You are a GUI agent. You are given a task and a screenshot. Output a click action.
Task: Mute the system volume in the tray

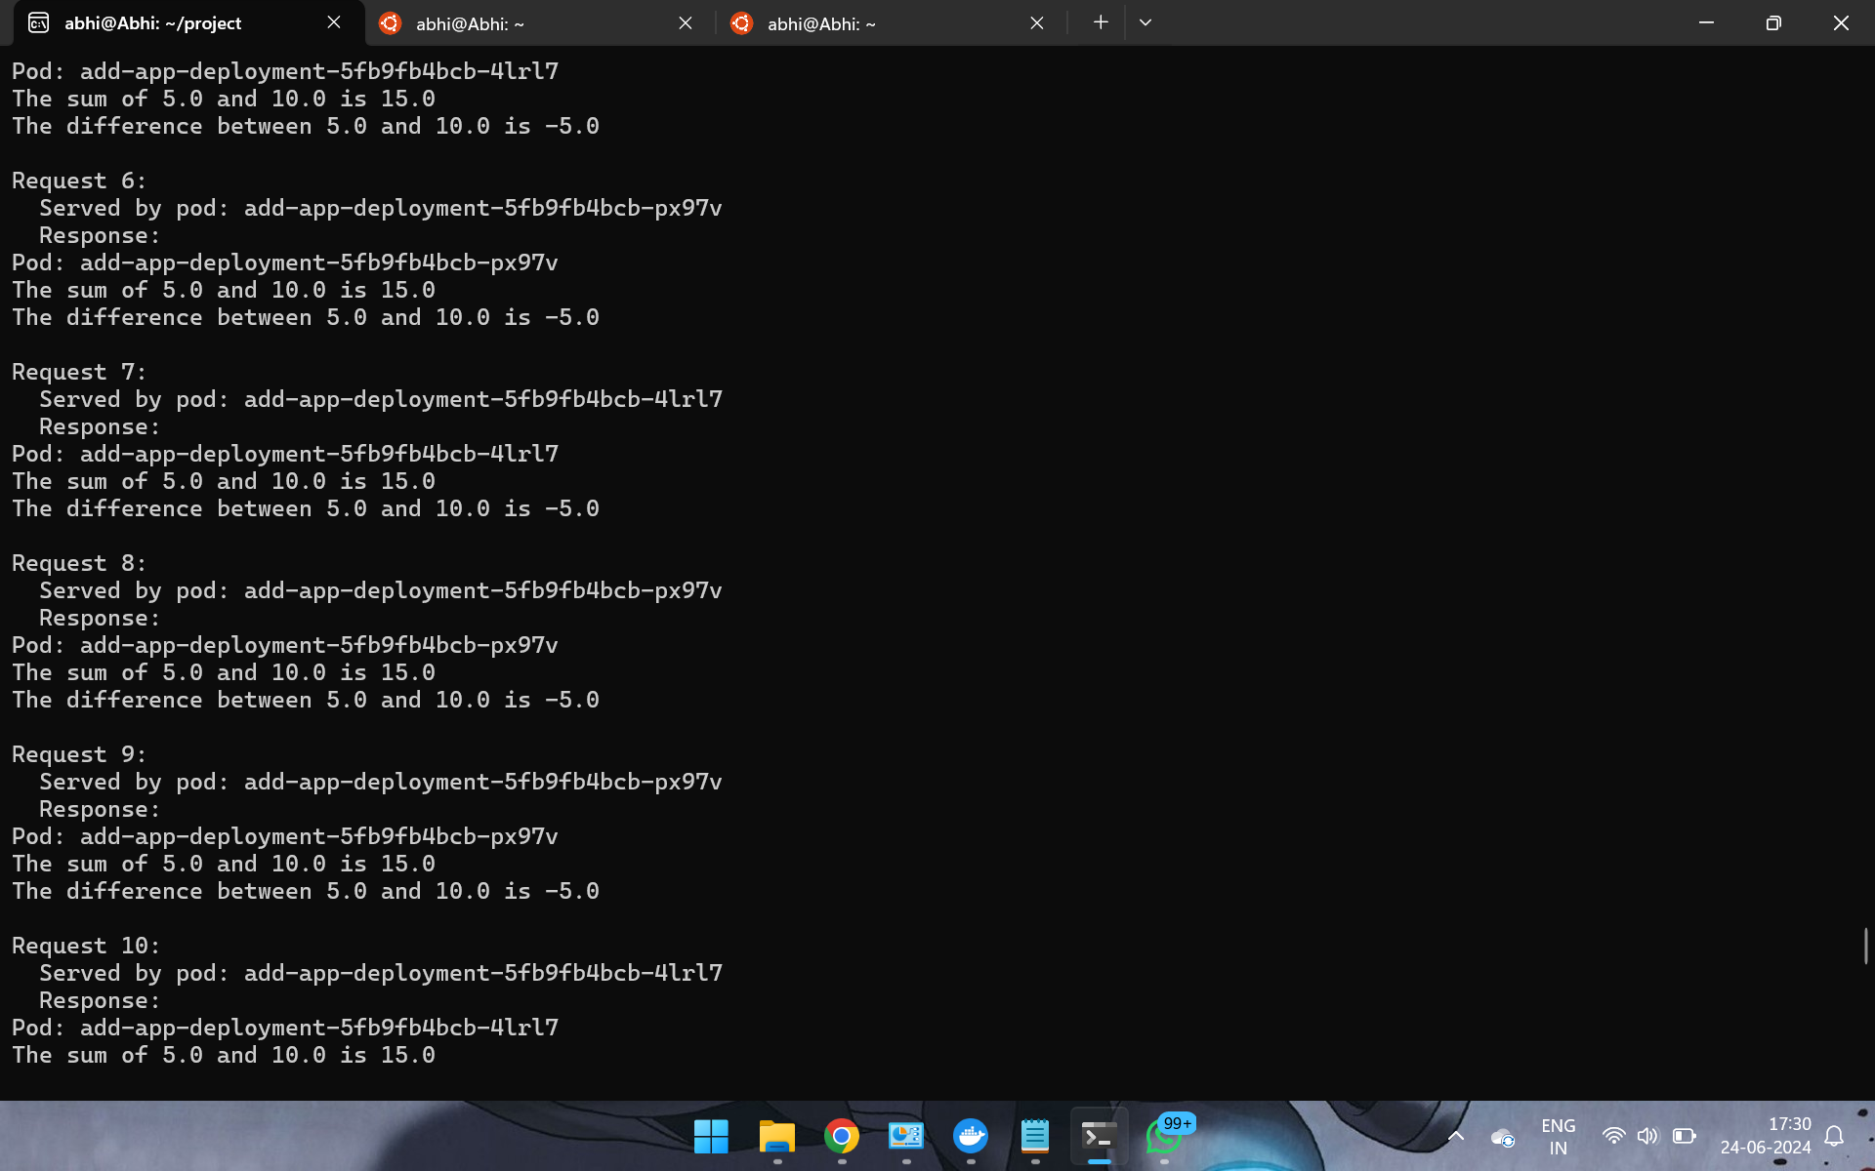point(1649,1136)
